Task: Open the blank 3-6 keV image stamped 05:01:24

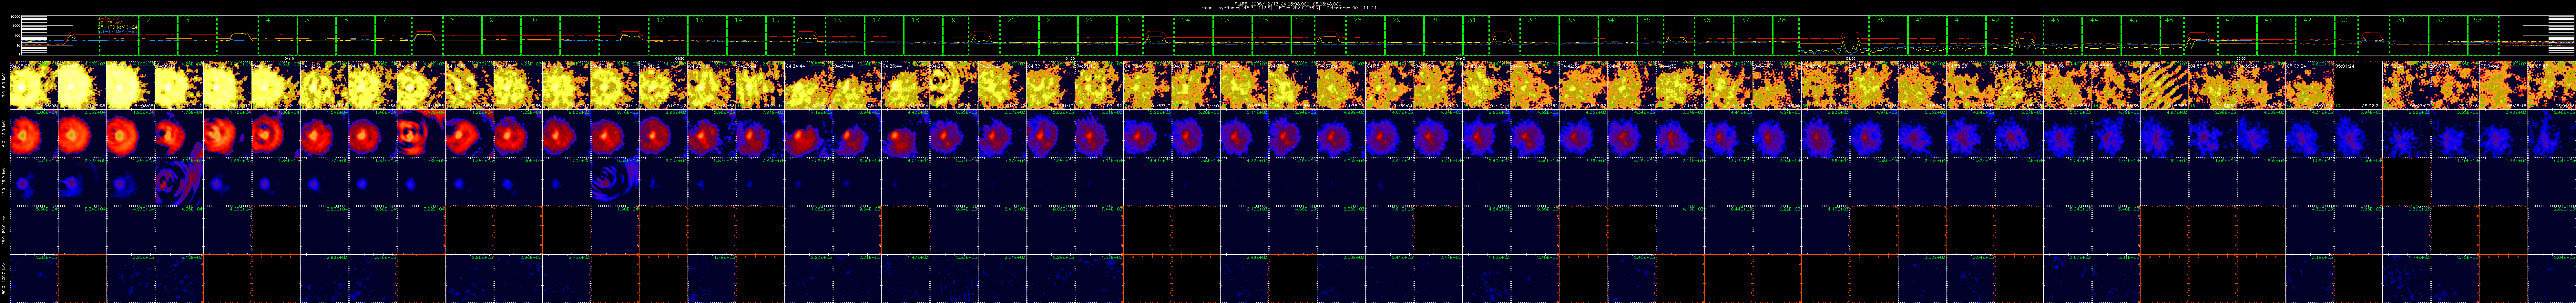Action: [2358, 85]
